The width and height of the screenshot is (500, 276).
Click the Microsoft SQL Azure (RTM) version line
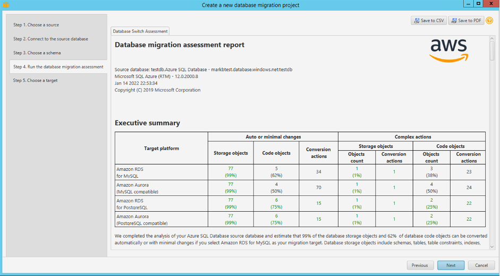[x=156, y=76]
